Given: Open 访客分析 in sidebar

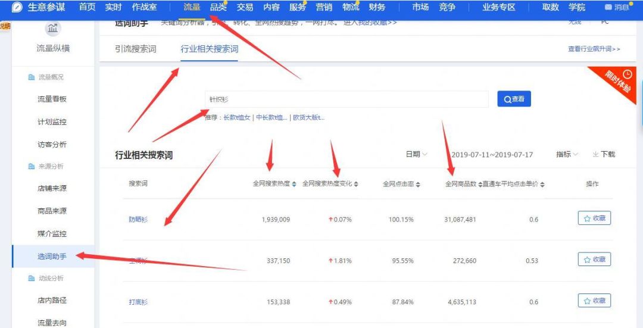Looking at the screenshot, I should pyautogui.click(x=52, y=144).
